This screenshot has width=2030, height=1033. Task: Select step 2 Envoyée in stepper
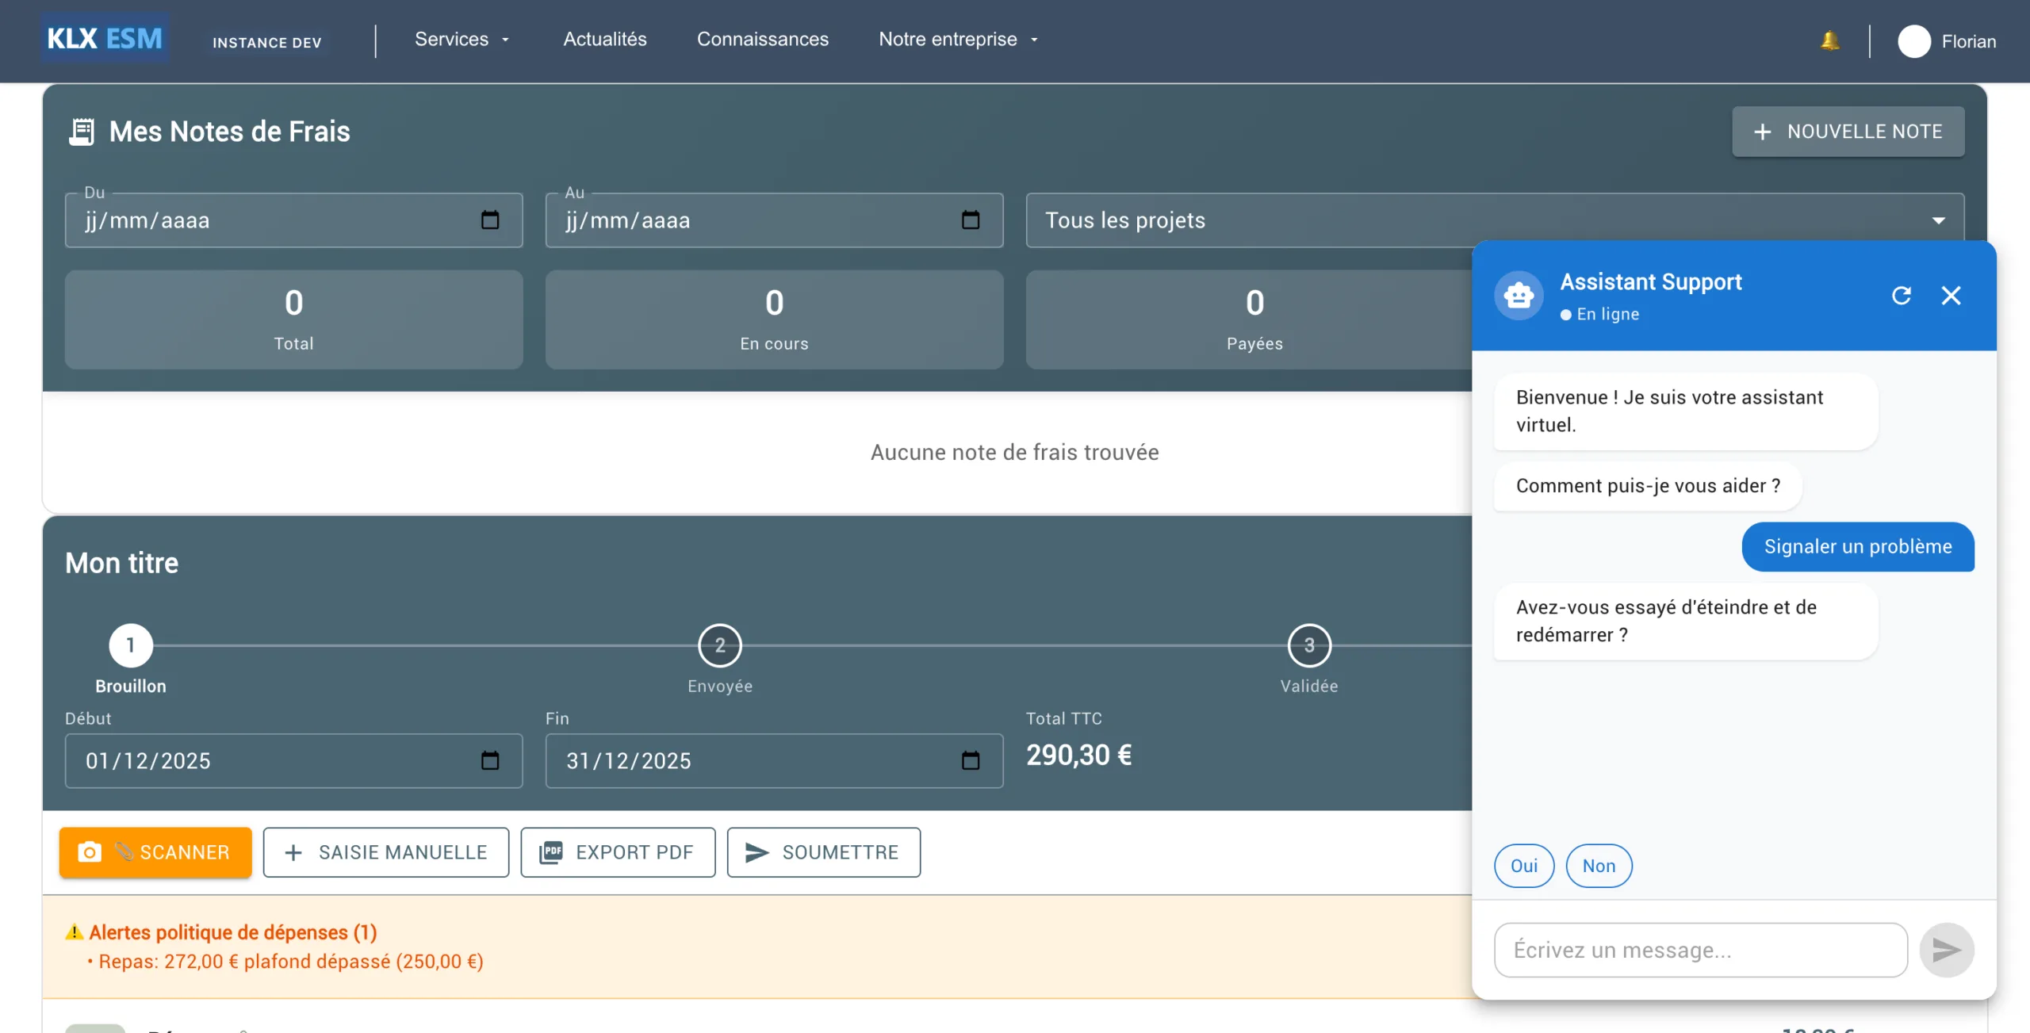click(719, 645)
